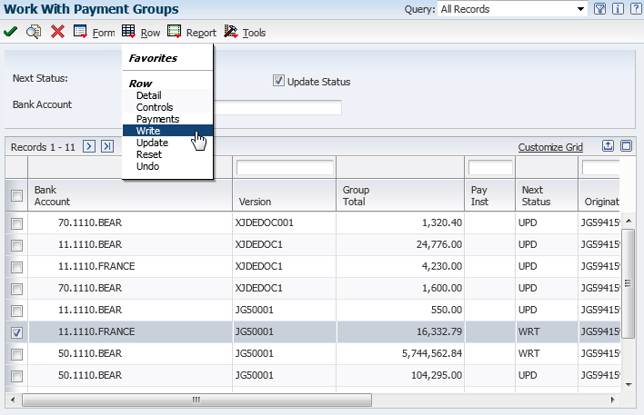Select Reset from the Row menu
Viewport: 644px width, 415px height.
point(167,154)
